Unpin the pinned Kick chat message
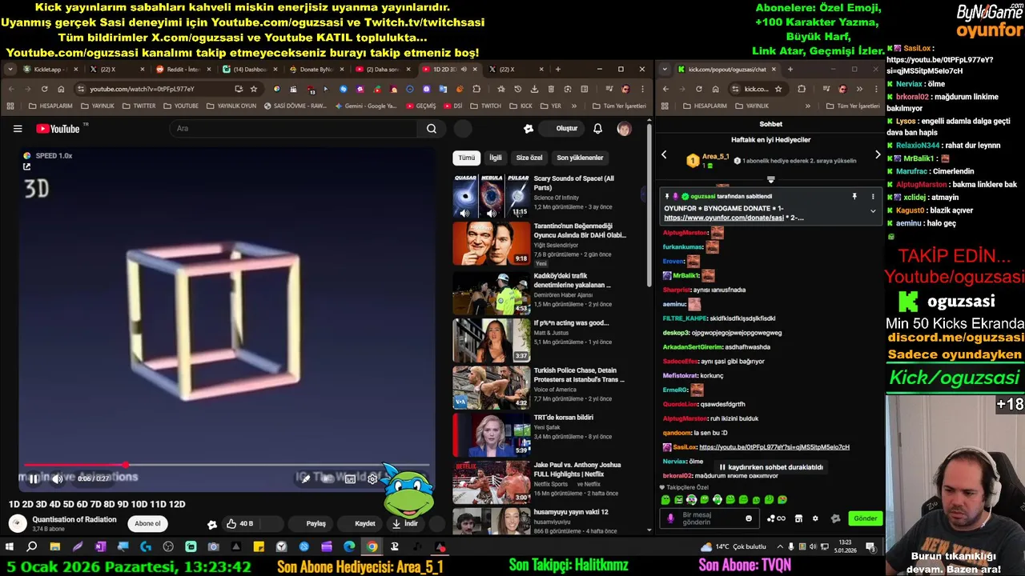This screenshot has width=1025, height=576. pos(854,196)
